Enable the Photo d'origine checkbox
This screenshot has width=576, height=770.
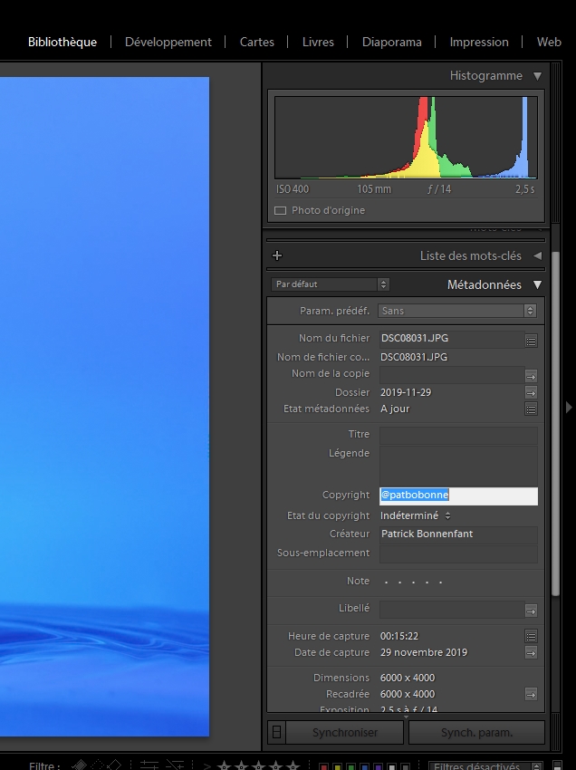tap(280, 210)
